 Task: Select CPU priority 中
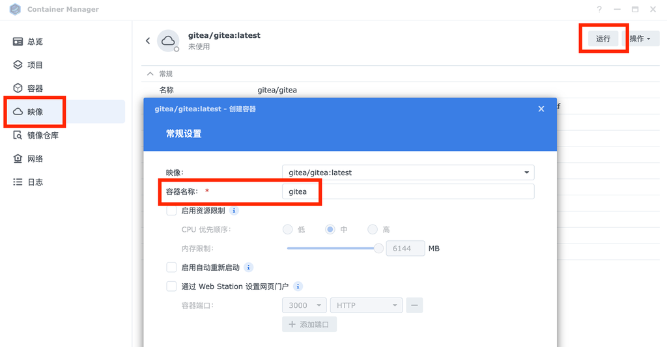(x=330, y=230)
